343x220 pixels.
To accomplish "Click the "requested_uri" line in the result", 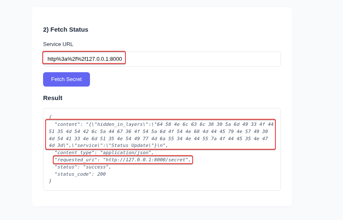I will coord(123,160).
